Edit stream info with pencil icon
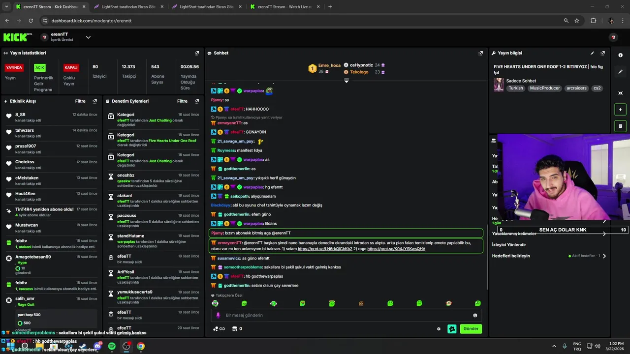 (x=592, y=53)
